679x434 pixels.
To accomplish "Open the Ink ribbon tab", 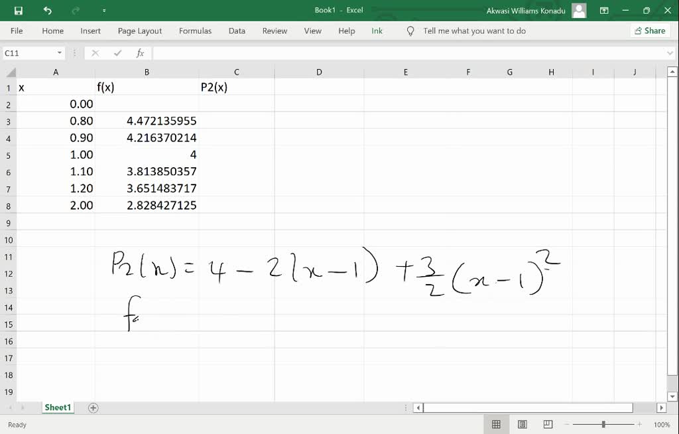I will [377, 31].
